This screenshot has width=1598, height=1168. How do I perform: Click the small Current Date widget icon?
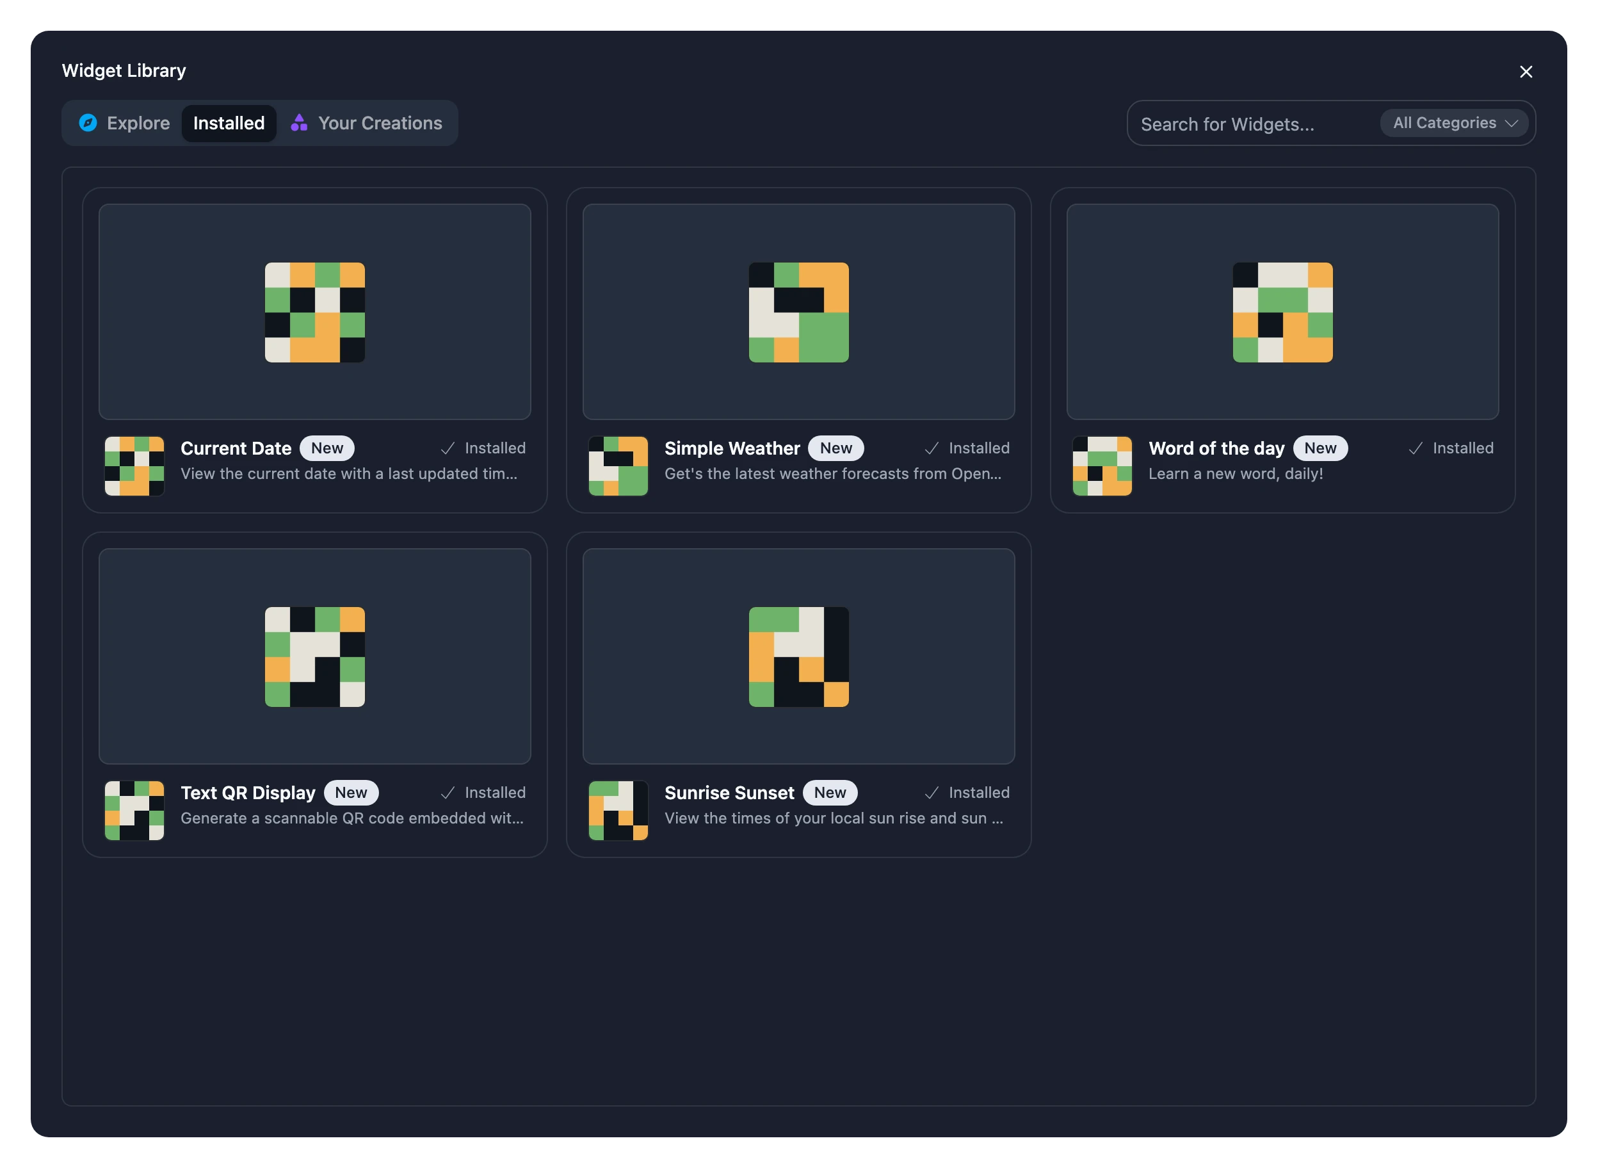pos(134,466)
